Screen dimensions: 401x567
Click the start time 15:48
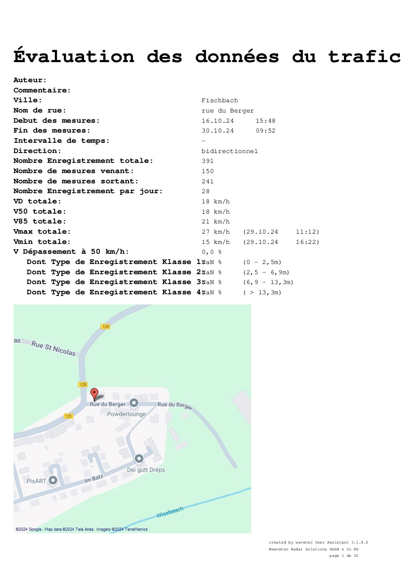coord(266,121)
